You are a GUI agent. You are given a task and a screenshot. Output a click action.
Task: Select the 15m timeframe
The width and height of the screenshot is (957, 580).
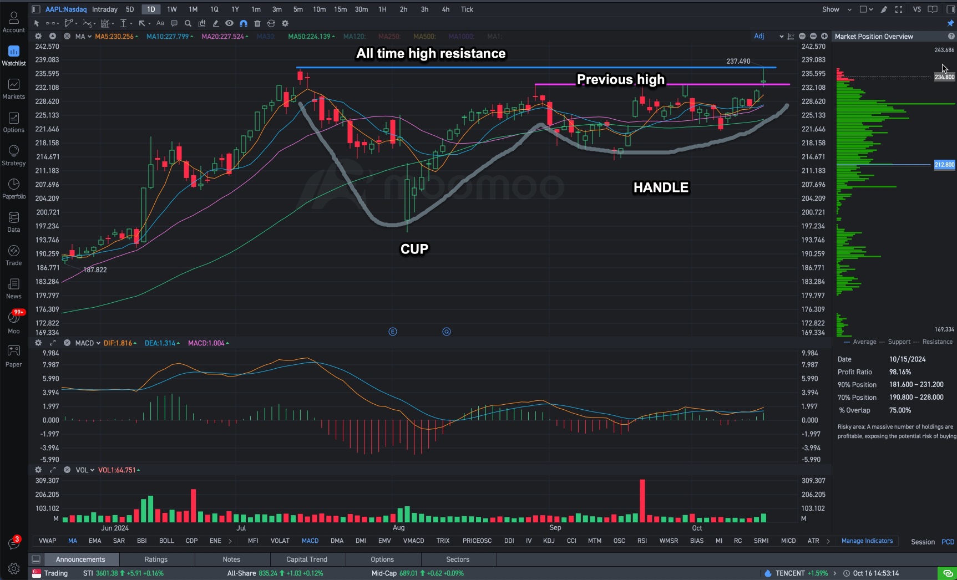click(x=340, y=9)
